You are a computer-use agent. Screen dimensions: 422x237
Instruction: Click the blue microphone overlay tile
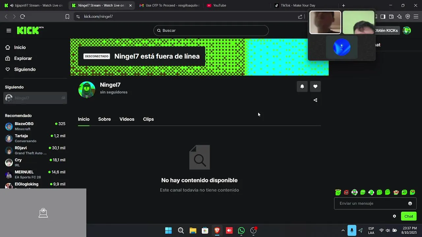342,47
